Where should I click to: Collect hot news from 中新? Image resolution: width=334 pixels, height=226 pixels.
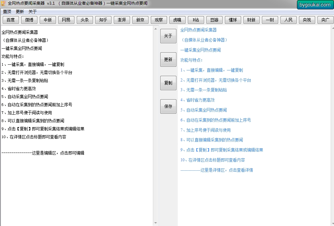[48, 20]
